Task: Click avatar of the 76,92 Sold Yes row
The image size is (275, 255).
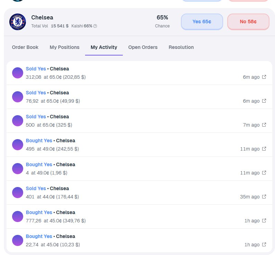Action: (18, 97)
